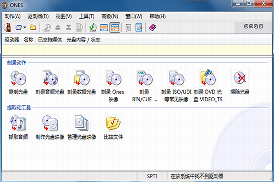Click the grayed document toolbar icon
274x182 pixels.
point(79,27)
